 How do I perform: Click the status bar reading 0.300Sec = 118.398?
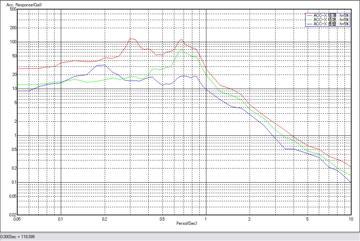[18, 237]
